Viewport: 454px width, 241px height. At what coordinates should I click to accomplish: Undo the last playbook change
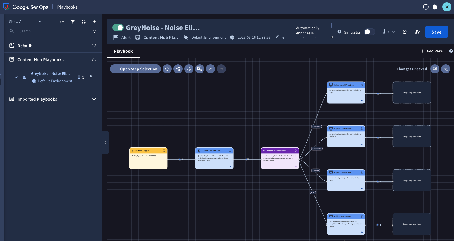210,69
